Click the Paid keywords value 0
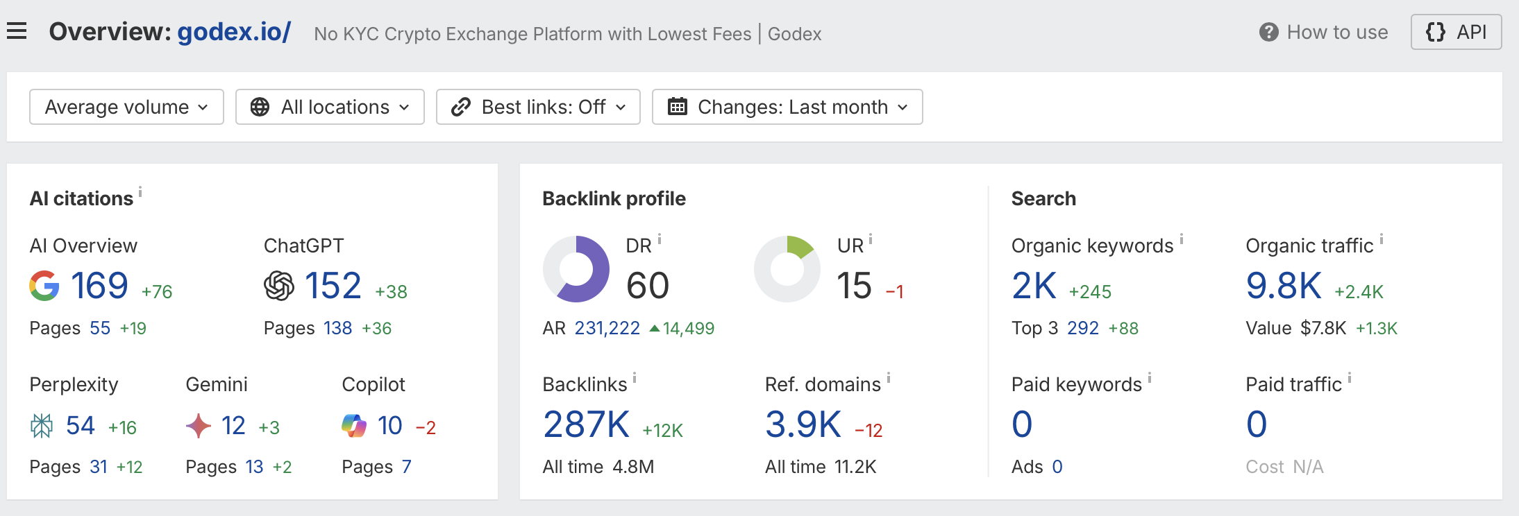Screen dimensions: 1519x516 (1022, 424)
